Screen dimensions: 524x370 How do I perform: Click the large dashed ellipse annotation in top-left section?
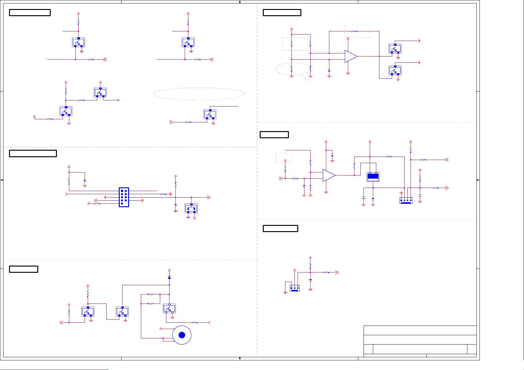[x=199, y=94]
